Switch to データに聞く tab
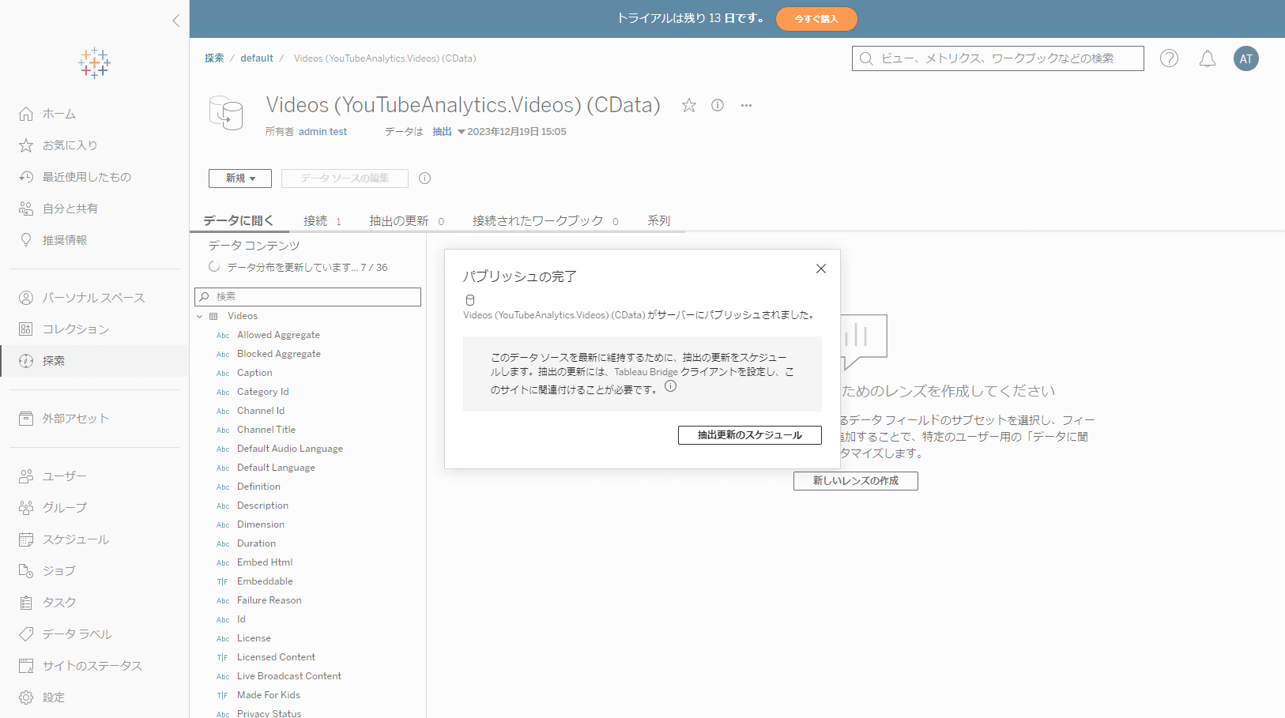The width and height of the screenshot is (1285, 718). pyautogui.click(x=238, y=221)
